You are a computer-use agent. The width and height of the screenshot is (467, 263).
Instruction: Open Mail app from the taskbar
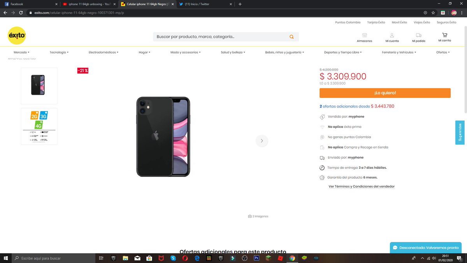tap(137, 258)
